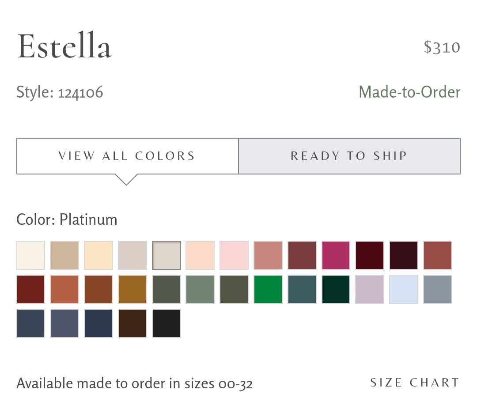Image resolution: width=477 pixels, height=413 pixels.
Task: Pick the dark hunter green swatch
Action: coord(336,289)
